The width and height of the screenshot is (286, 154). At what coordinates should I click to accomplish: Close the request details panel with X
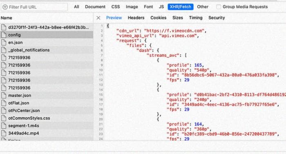point(98,18)
